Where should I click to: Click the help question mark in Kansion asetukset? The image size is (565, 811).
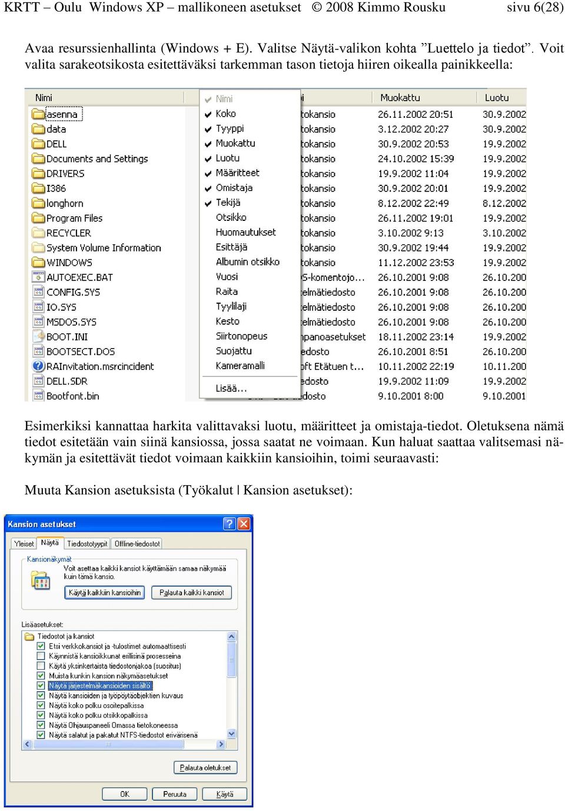tap(230, 524)
